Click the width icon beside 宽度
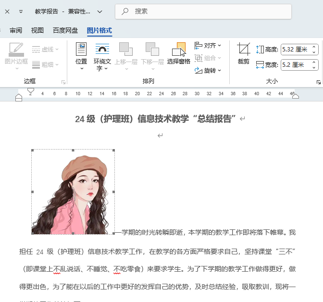The image size is (323, 302). pos(260,65)
